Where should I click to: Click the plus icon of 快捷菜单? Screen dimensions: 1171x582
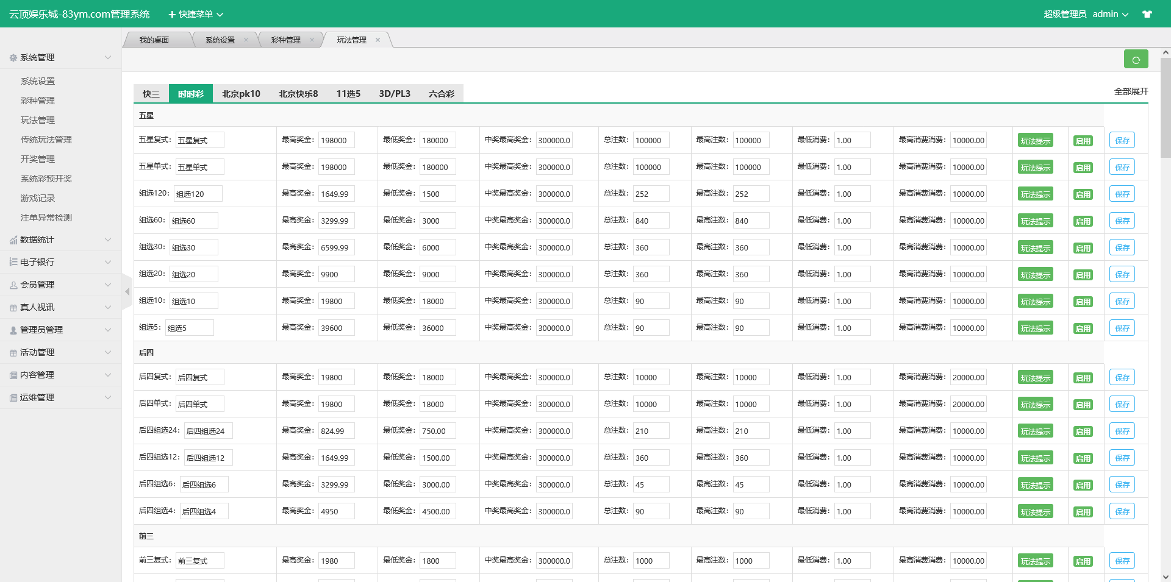[x=172, y=14]
